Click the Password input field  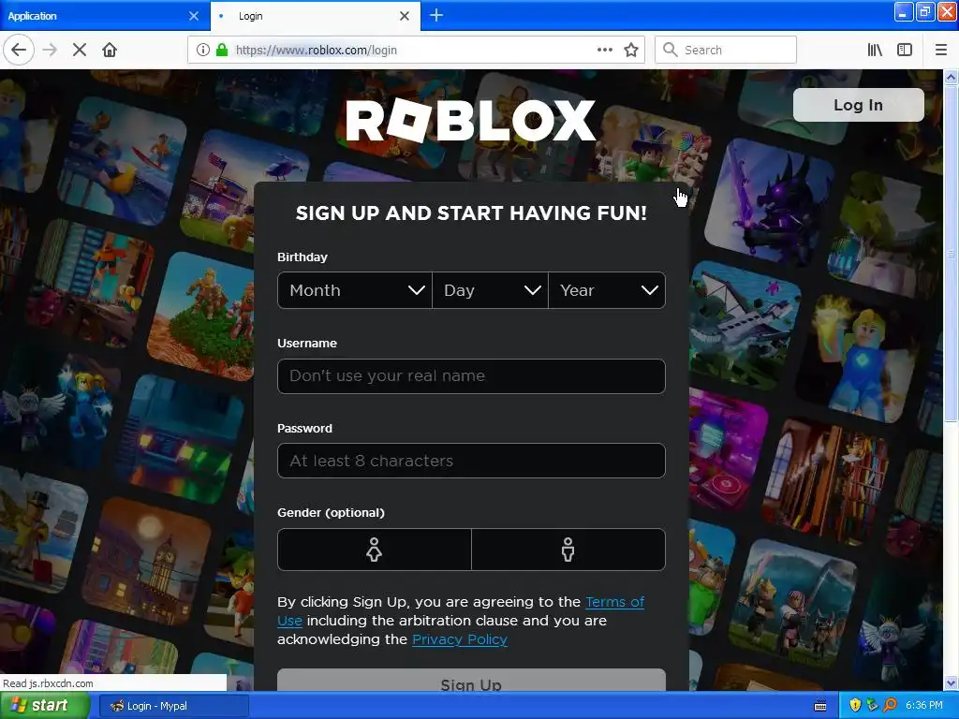[471, 461]
